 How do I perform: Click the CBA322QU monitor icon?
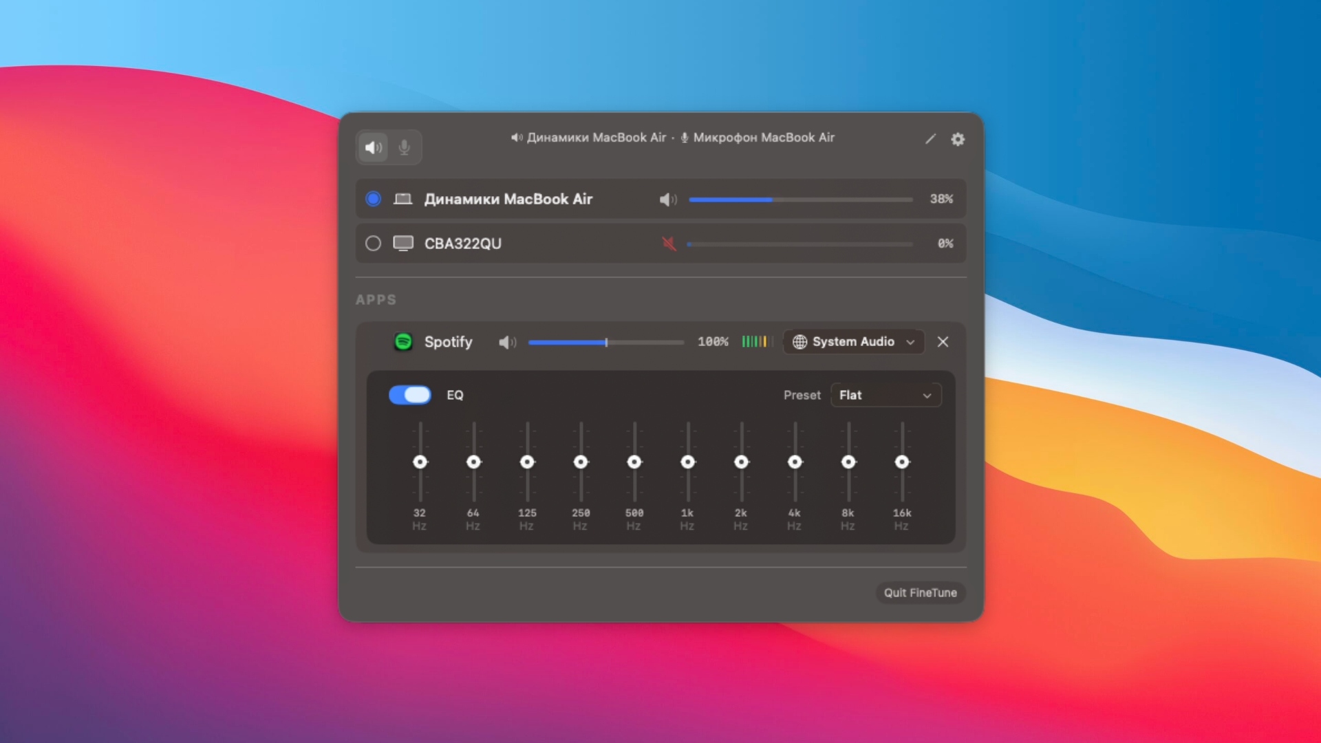coord(403,244)
